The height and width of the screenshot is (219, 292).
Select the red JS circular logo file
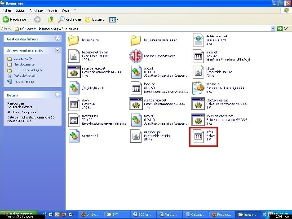pyautogui.click(x=136, y=56)
